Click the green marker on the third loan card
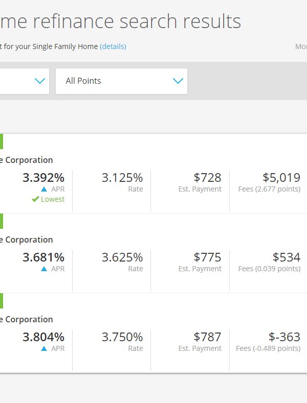This screenshot has width=307, height=403. pos(2,301)
